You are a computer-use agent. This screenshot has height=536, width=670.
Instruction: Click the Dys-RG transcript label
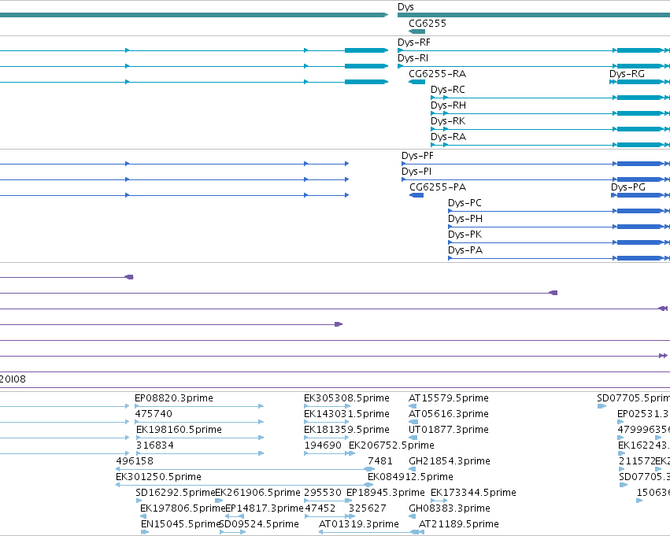627,74
